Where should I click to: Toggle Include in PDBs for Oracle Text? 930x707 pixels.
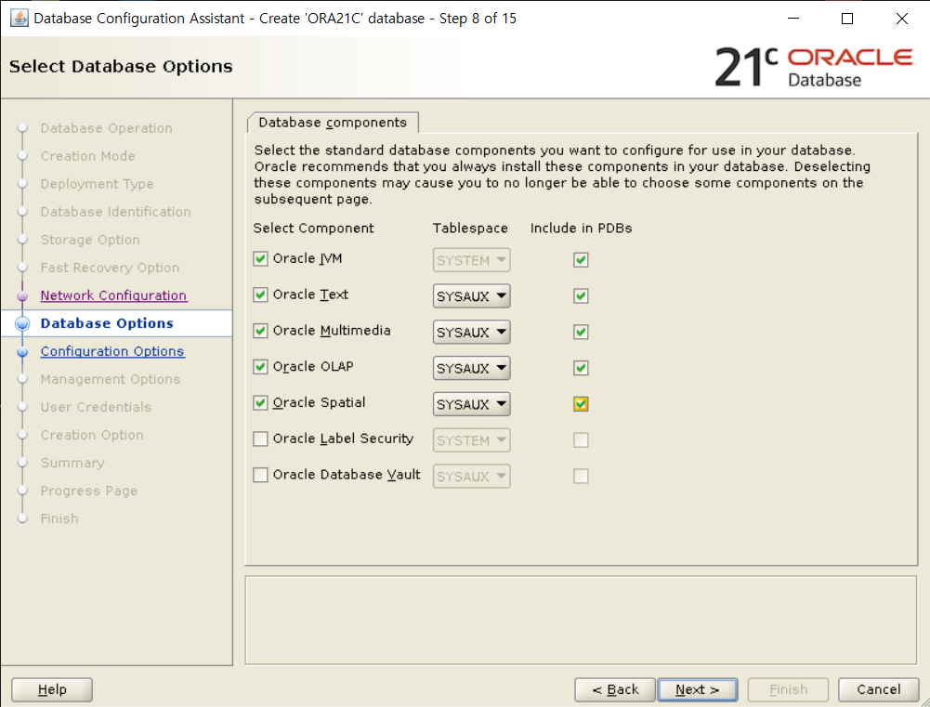click(581, 296)
